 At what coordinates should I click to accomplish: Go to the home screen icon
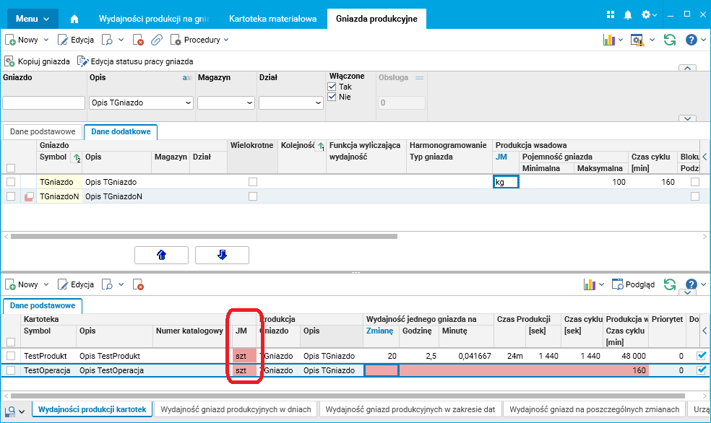74,19
